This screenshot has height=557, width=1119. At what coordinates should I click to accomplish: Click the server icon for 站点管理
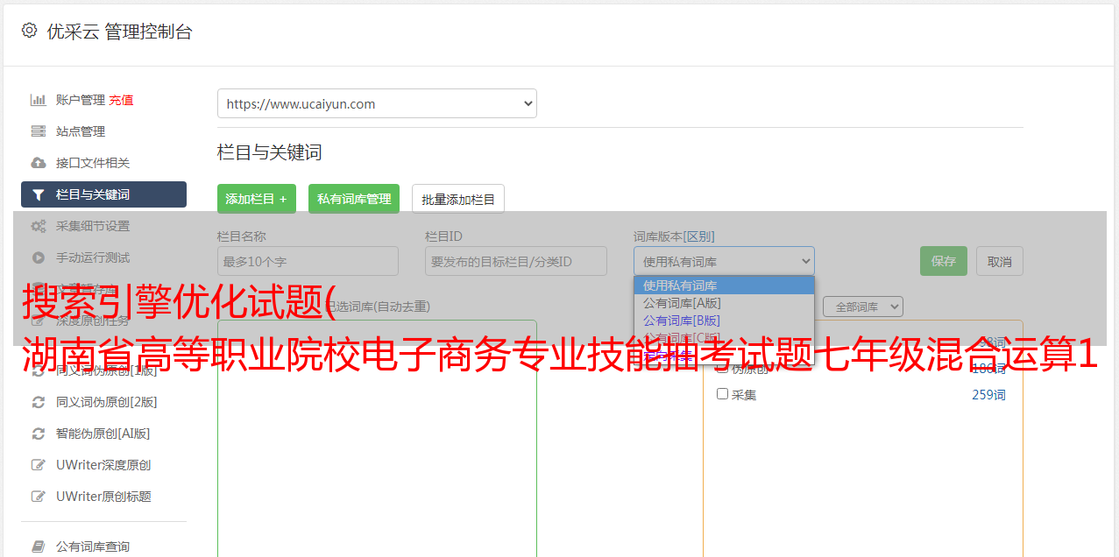pos(38,131)
